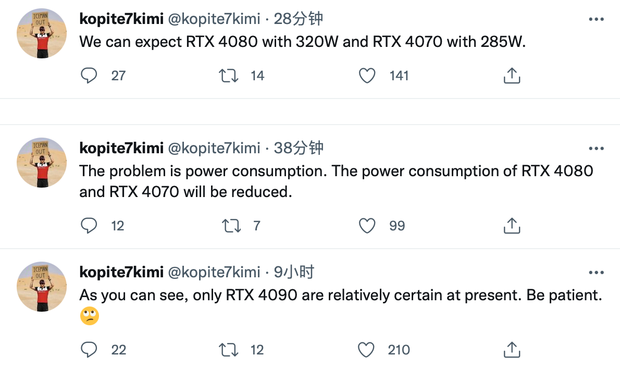Retweet the RTX 4090 Be patient tweet
This screenshot has height=368, width=620.
tap(229, 350)
